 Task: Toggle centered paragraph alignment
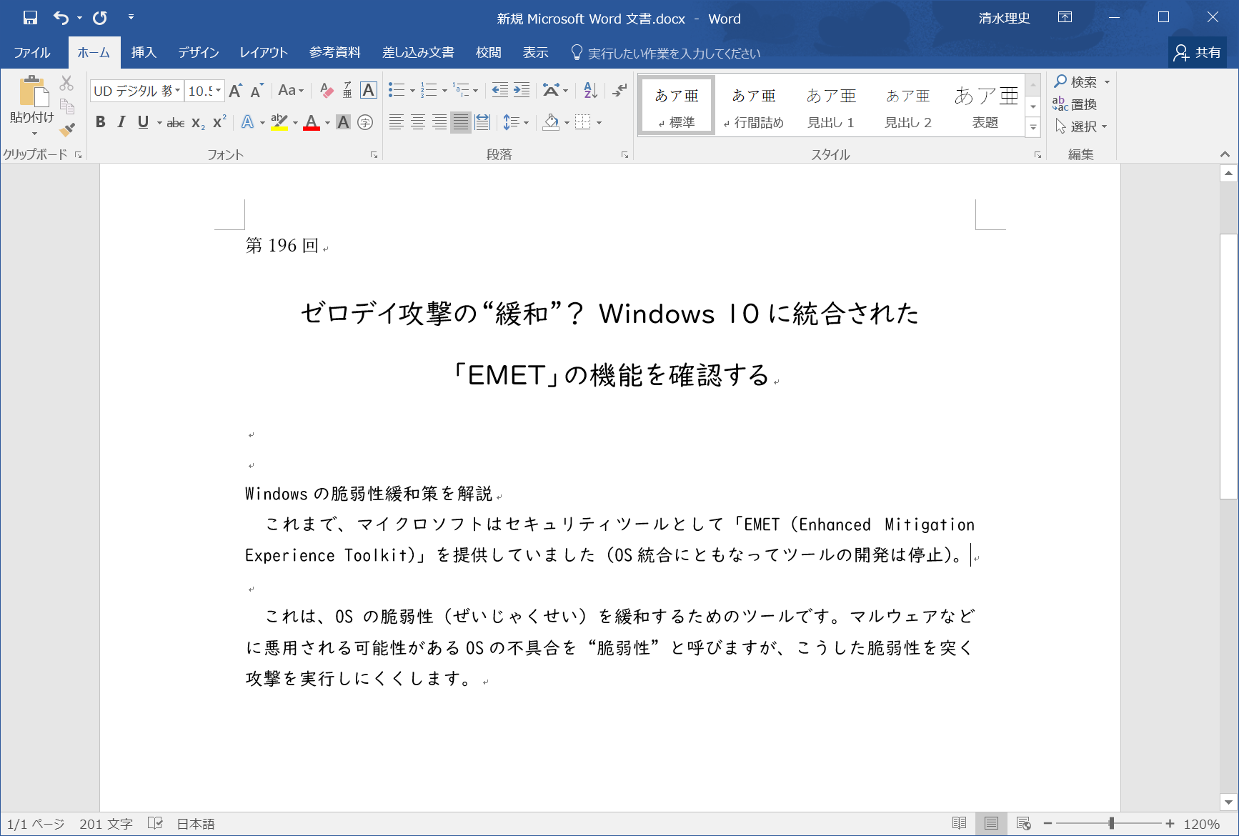pyautogui.click(x=417, y=122)
